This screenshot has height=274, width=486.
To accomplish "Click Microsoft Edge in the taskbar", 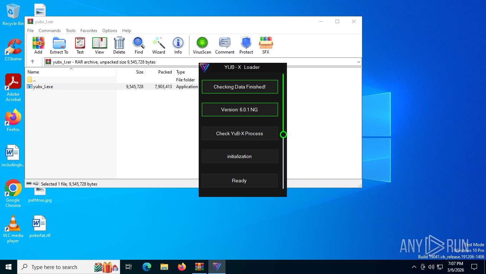I will (x=147, y=267).
